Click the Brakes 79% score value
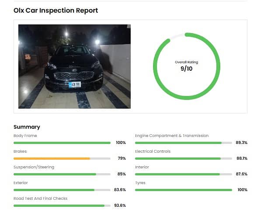 point(122,158)
